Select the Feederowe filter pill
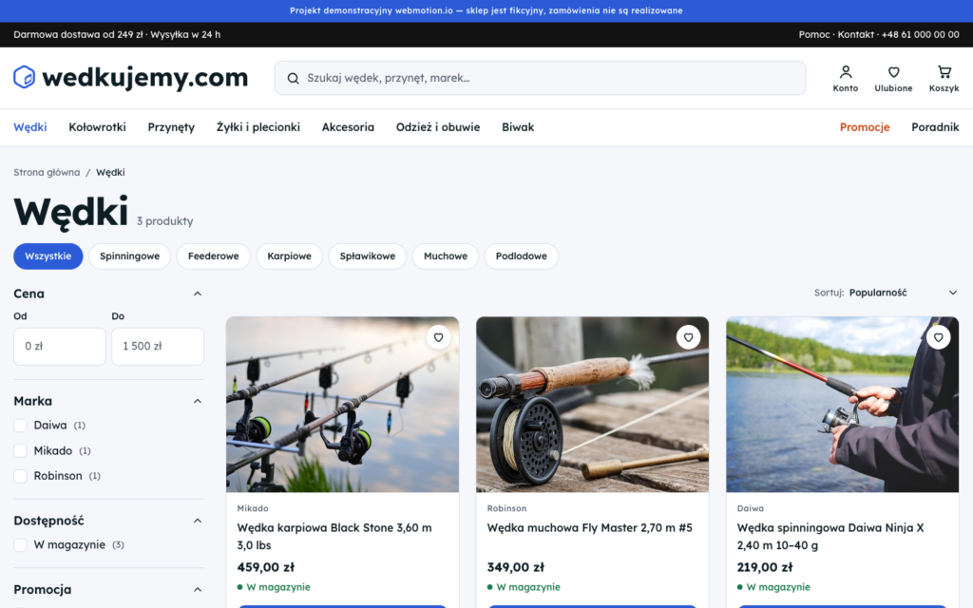 pyautogui.click(x=214, y=256)
